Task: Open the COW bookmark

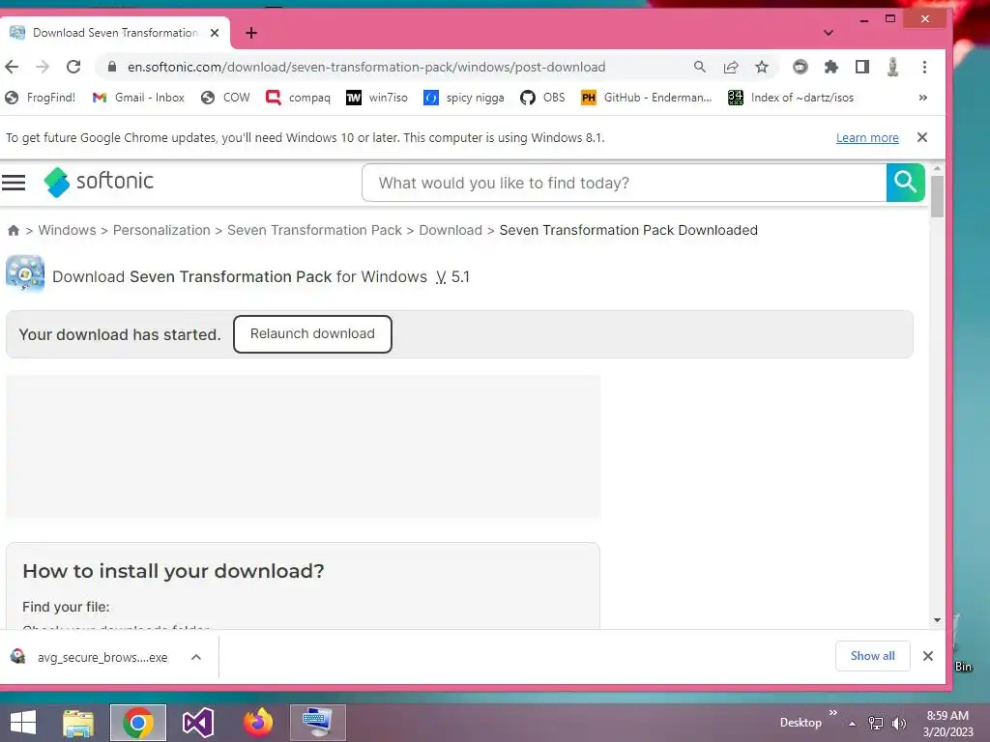Action: pos(225,98)
